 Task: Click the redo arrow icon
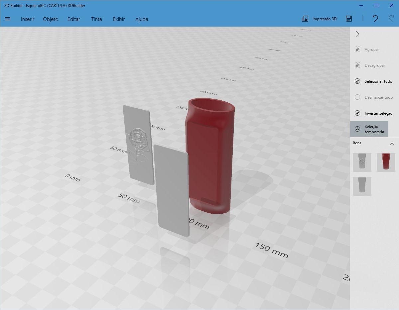(x=391, y=19)
